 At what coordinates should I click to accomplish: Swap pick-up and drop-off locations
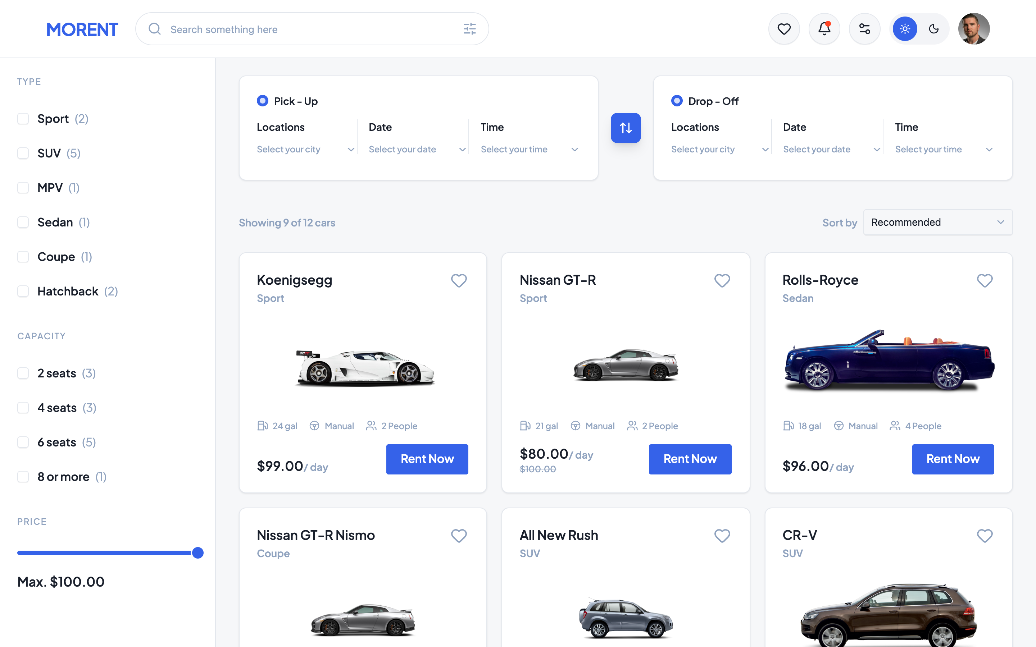click(x=626, y=128)
